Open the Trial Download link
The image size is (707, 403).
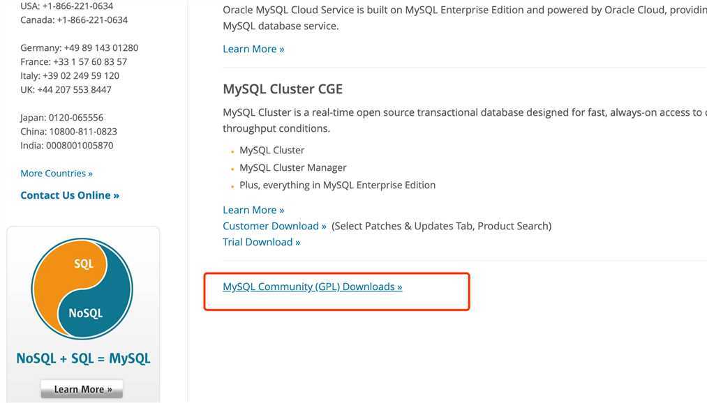point(262,242)
